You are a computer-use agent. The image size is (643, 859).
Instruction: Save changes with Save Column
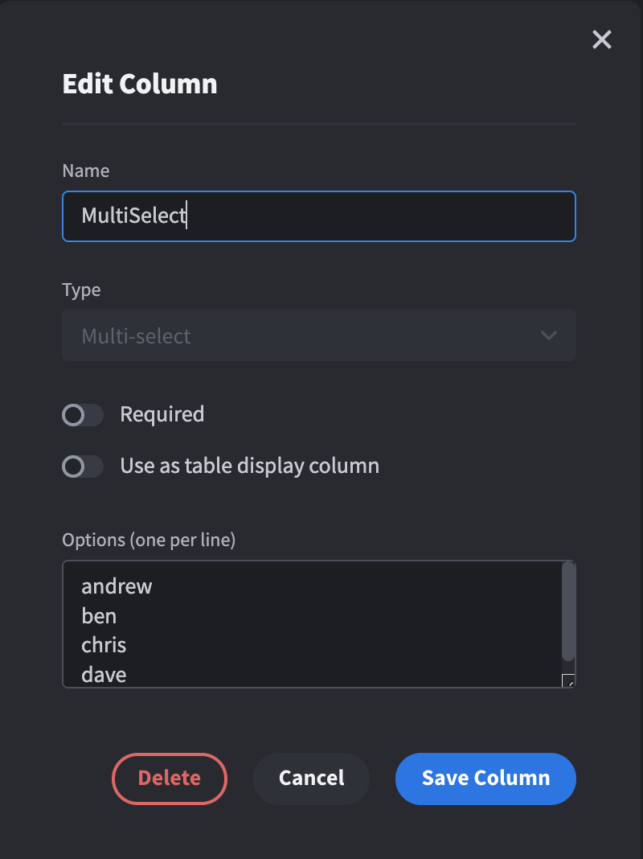tap(485, 778)
